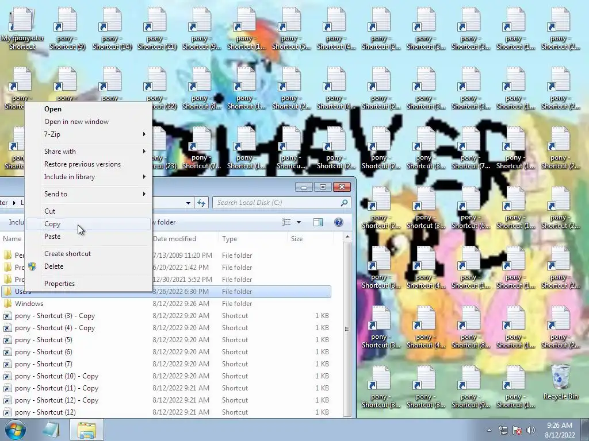The image size is (589, 441).
Task: Toggle the preview pane button
Action: [x=318, y=222]
